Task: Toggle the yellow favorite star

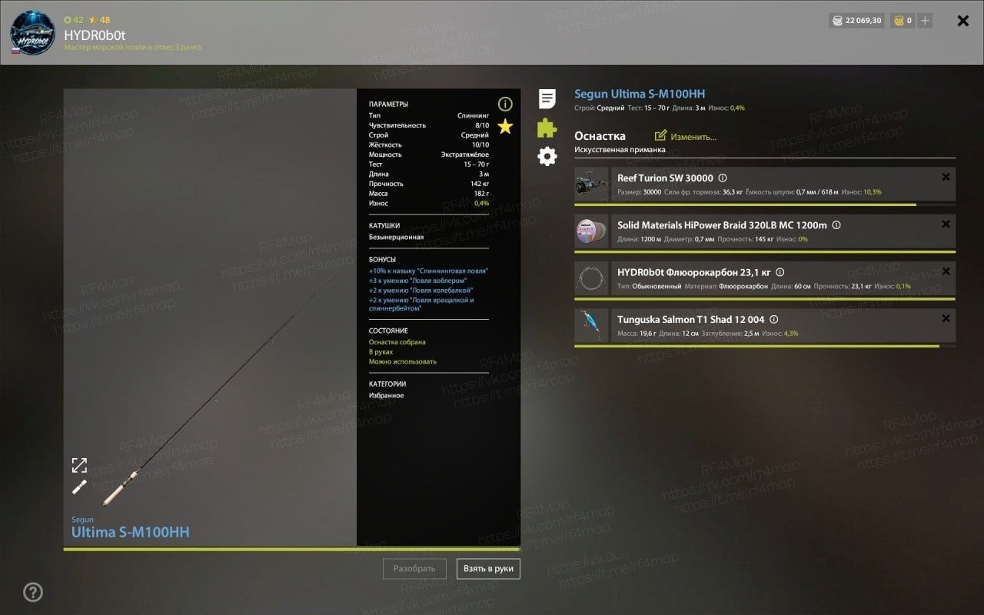Action: coord(505,126)
